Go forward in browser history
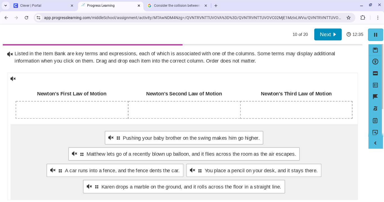The width and height of the screenshot is (384, 202). (x=16, y=18)
